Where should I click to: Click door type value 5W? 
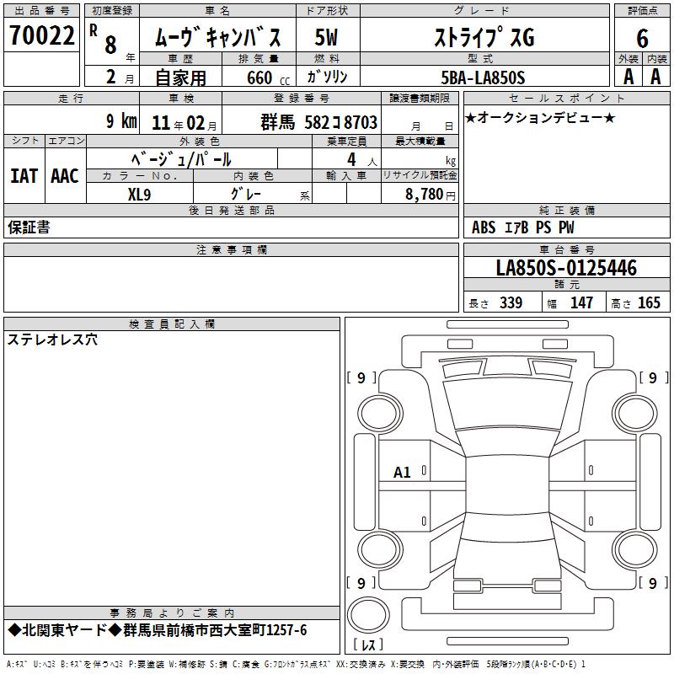(326, 37)
